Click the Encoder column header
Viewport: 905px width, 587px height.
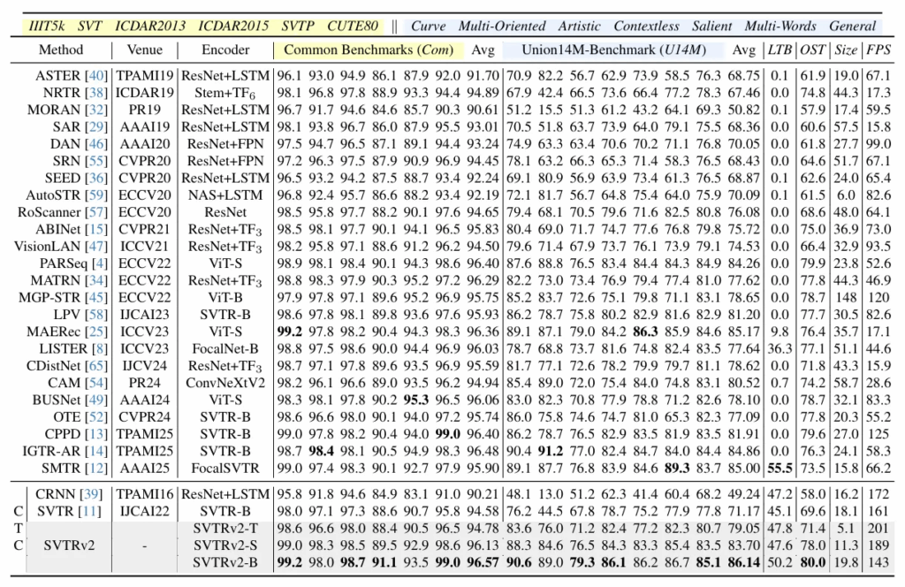pyautogui.click(x=225, y=50)
